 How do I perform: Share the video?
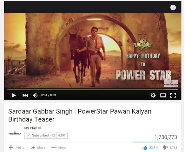click(x=38, y=148)
